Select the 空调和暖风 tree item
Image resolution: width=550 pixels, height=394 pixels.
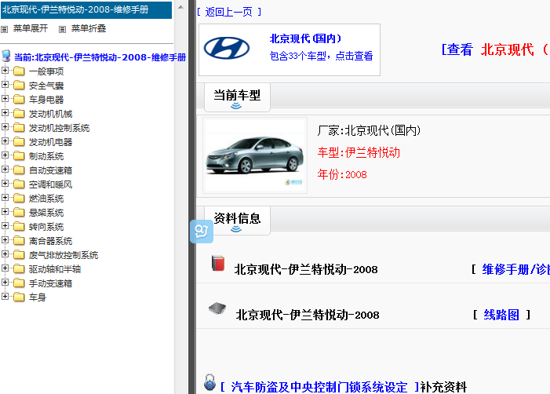pos(50,184)
